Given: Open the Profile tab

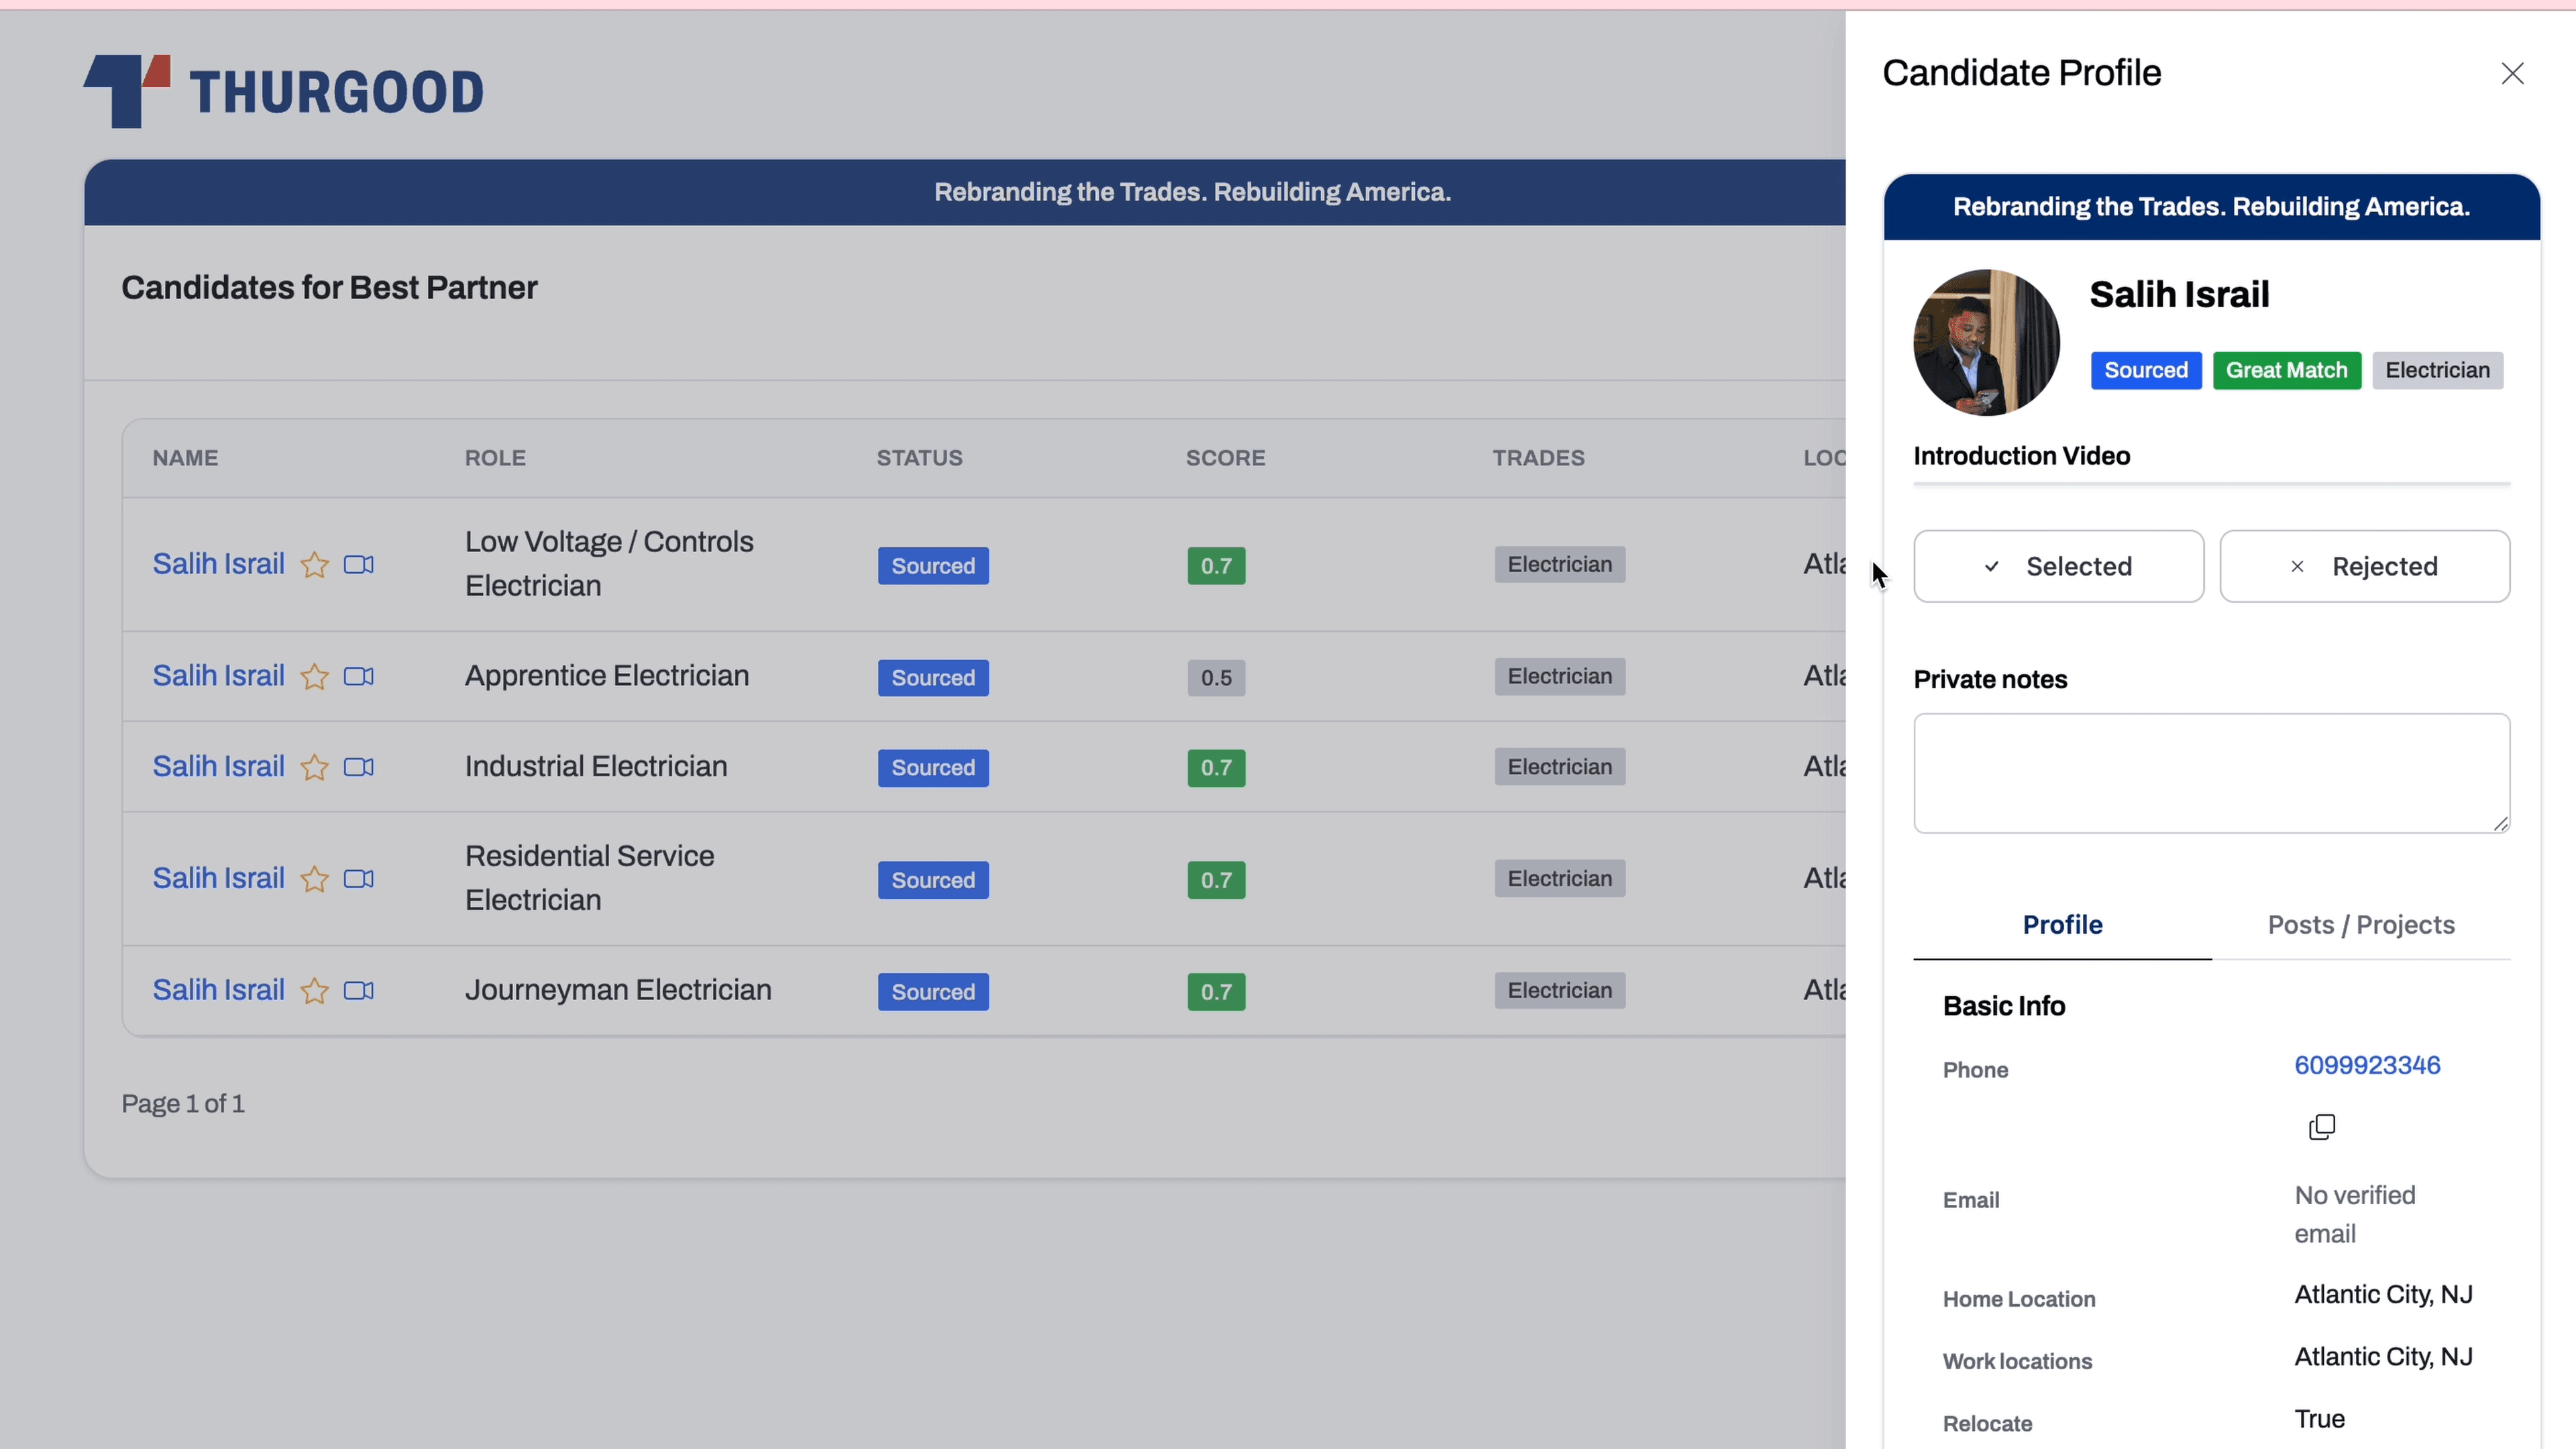Looking at the screenshot, I should coord(2062,925).
